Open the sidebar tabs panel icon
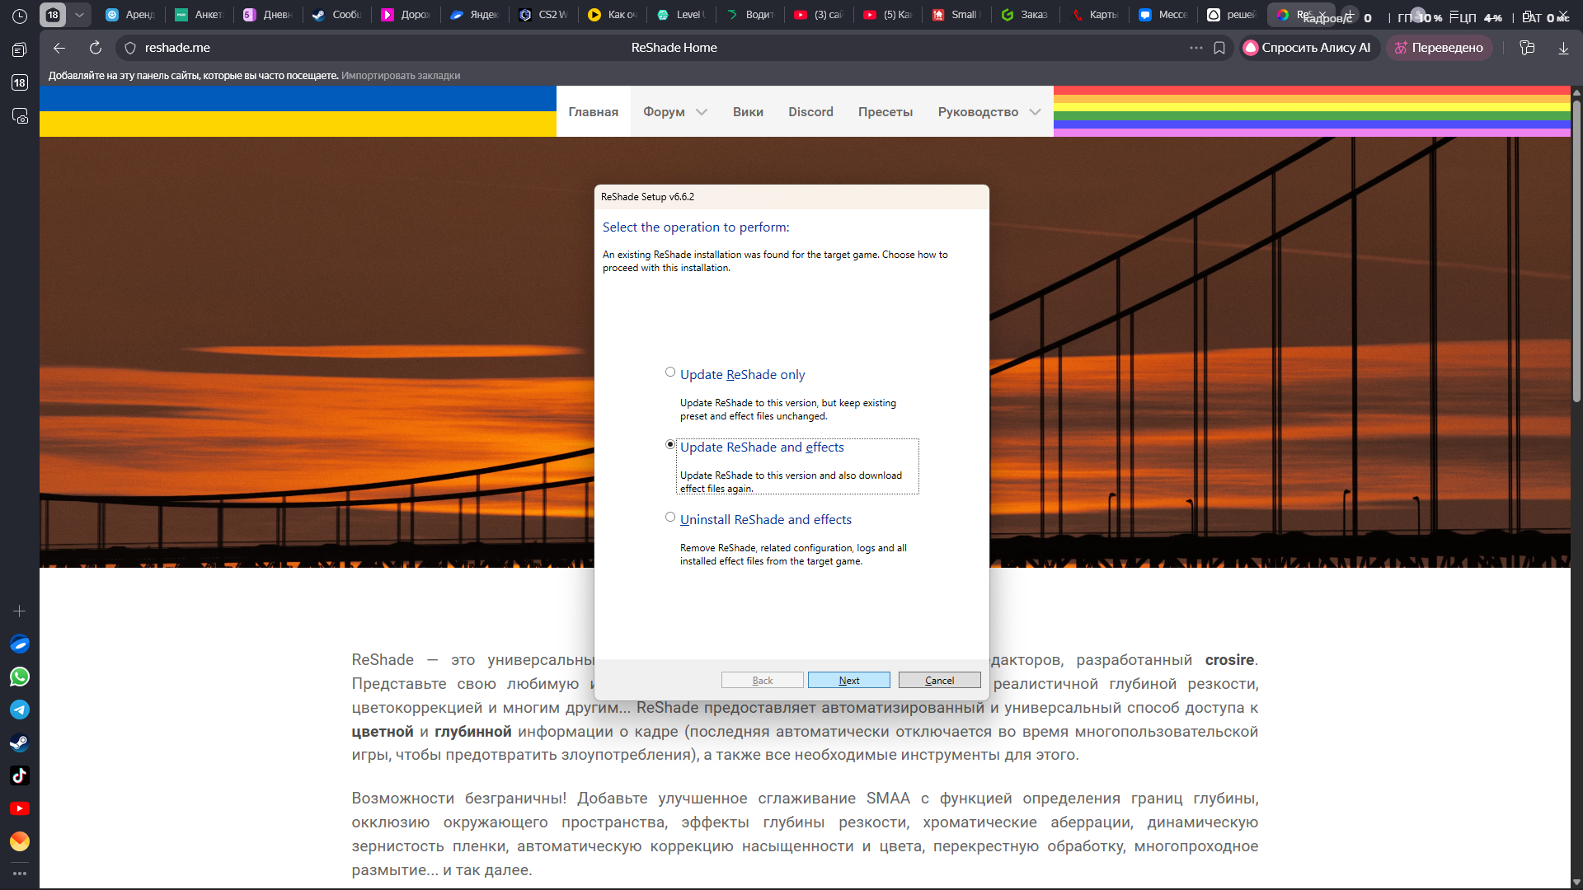Viewport: 1583px width, 890px height. (20, 49)
